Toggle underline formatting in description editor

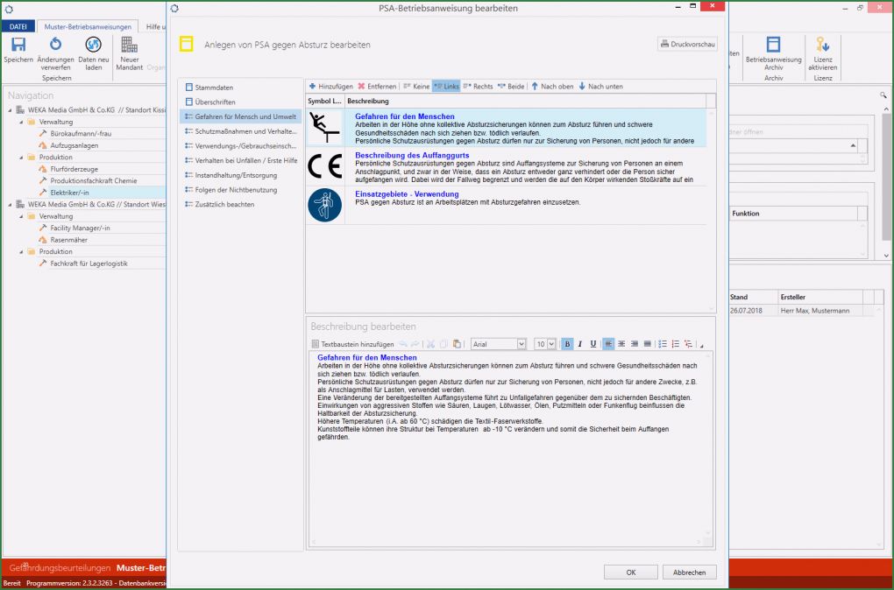click(592, 344)
